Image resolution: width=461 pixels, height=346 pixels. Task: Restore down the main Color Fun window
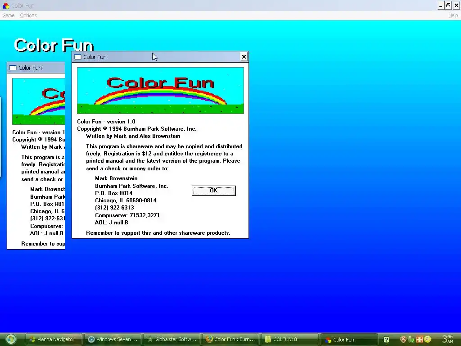448,5
